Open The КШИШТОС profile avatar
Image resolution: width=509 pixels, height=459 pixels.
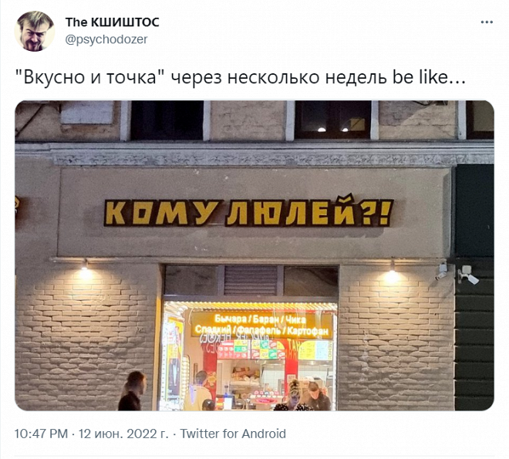[35, 31]
